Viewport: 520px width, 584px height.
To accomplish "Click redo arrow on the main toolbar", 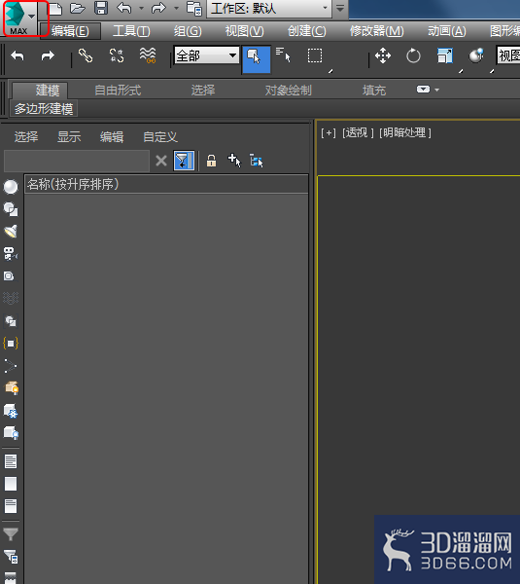I will [48, 56].
